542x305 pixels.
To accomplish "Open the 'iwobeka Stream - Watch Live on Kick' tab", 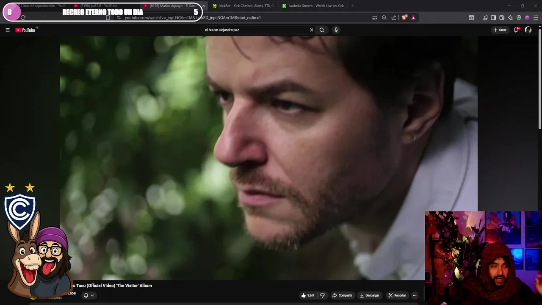I will pyautogui.click(x=312, y=6).
